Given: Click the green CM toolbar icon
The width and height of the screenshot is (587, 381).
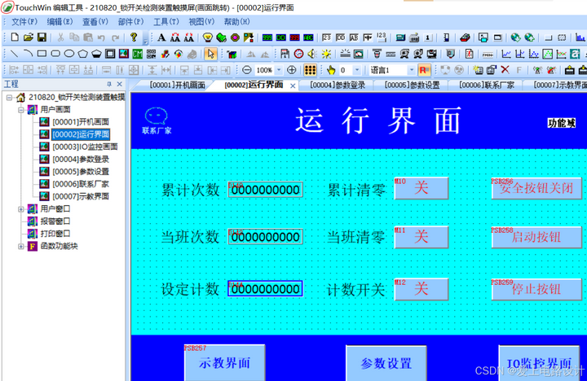Looking at the screenshot, I should click(138, 54).
